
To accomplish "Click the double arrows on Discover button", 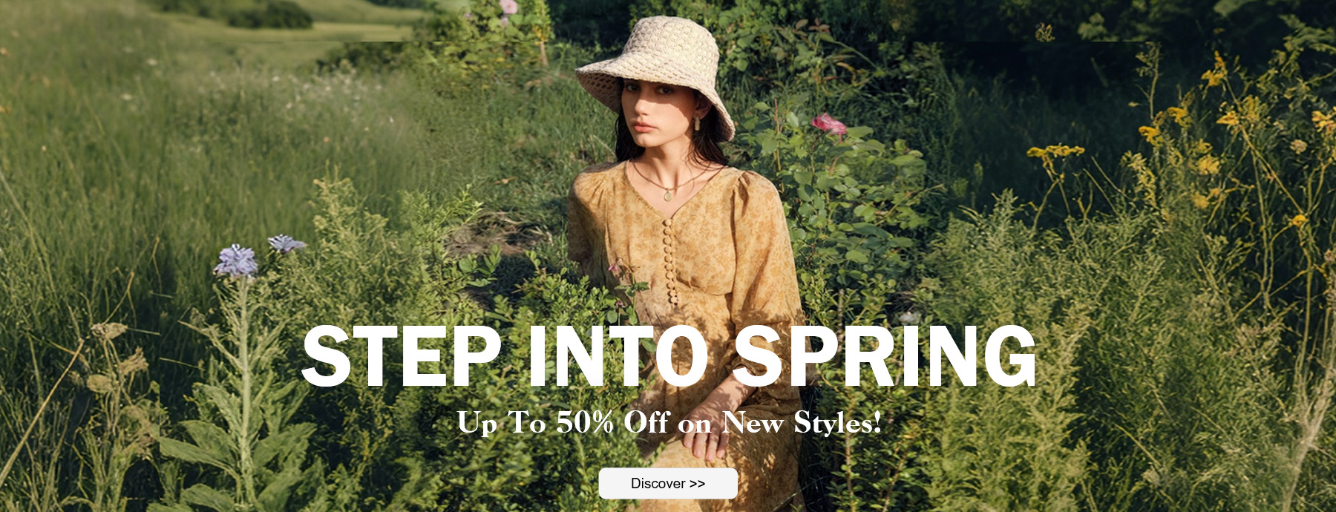I will pos(698,484).
